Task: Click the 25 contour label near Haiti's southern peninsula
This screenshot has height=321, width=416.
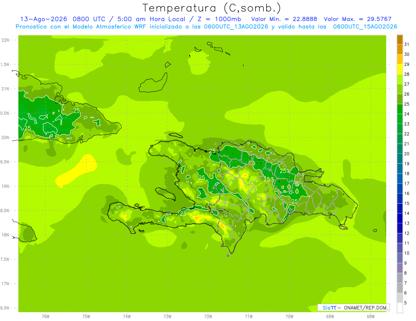Action: (x=183, y=214)
